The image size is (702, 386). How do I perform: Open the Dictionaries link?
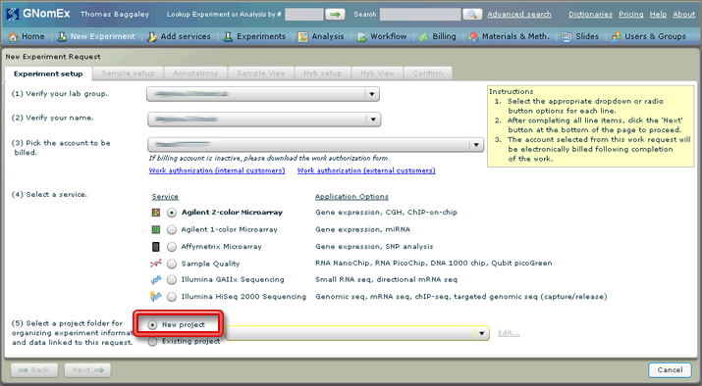pyautogui.click(x=590, y=15)
